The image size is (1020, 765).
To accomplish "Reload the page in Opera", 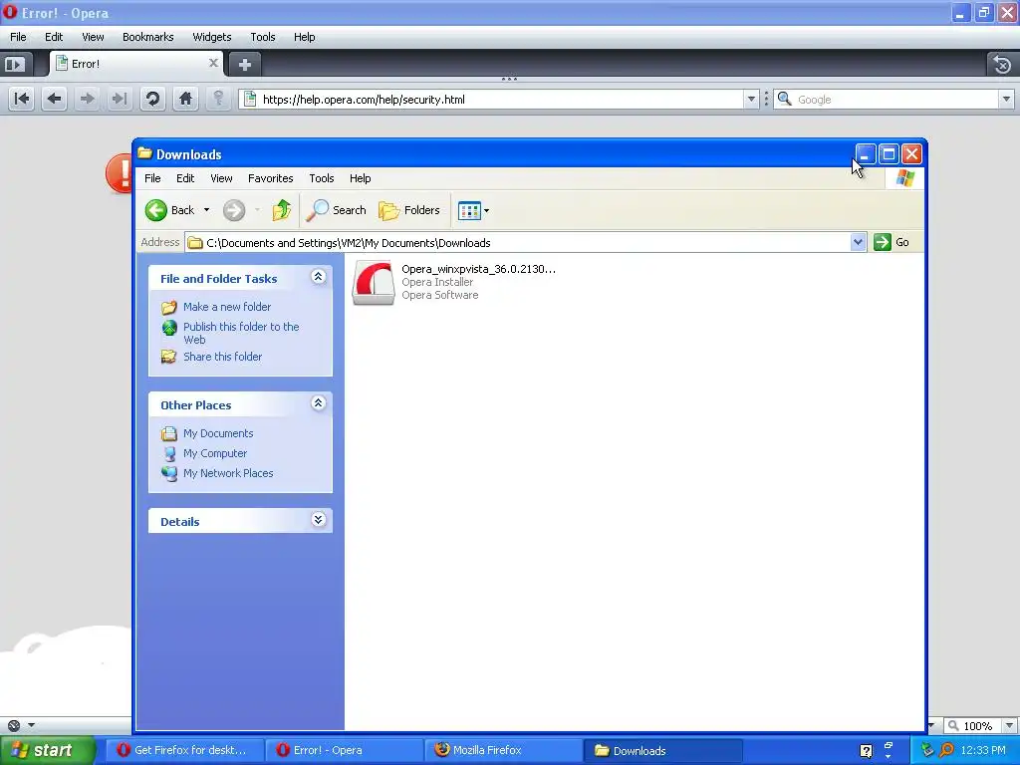I will click(x=152, y=99).
